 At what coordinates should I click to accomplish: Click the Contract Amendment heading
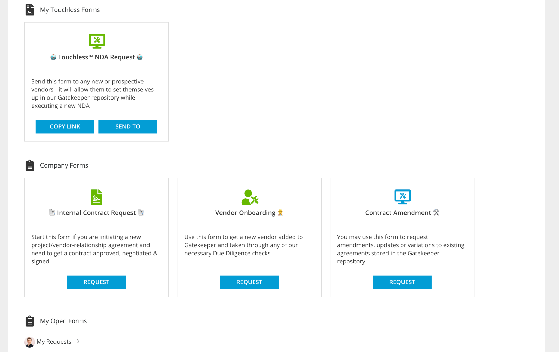click(x=398, y=213)
